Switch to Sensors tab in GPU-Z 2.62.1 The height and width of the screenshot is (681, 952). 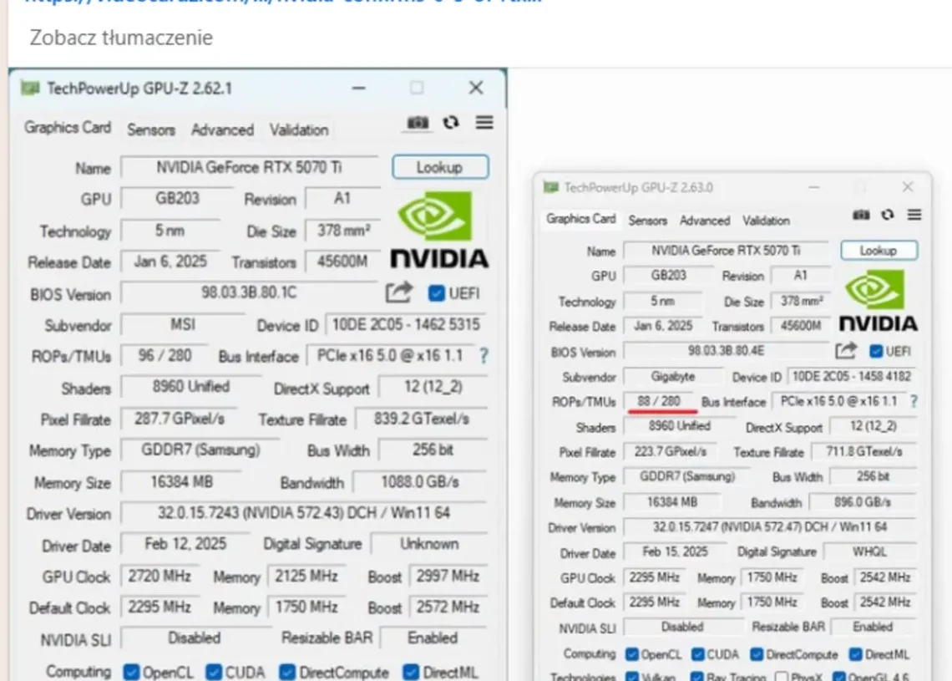tap(151, 130)
